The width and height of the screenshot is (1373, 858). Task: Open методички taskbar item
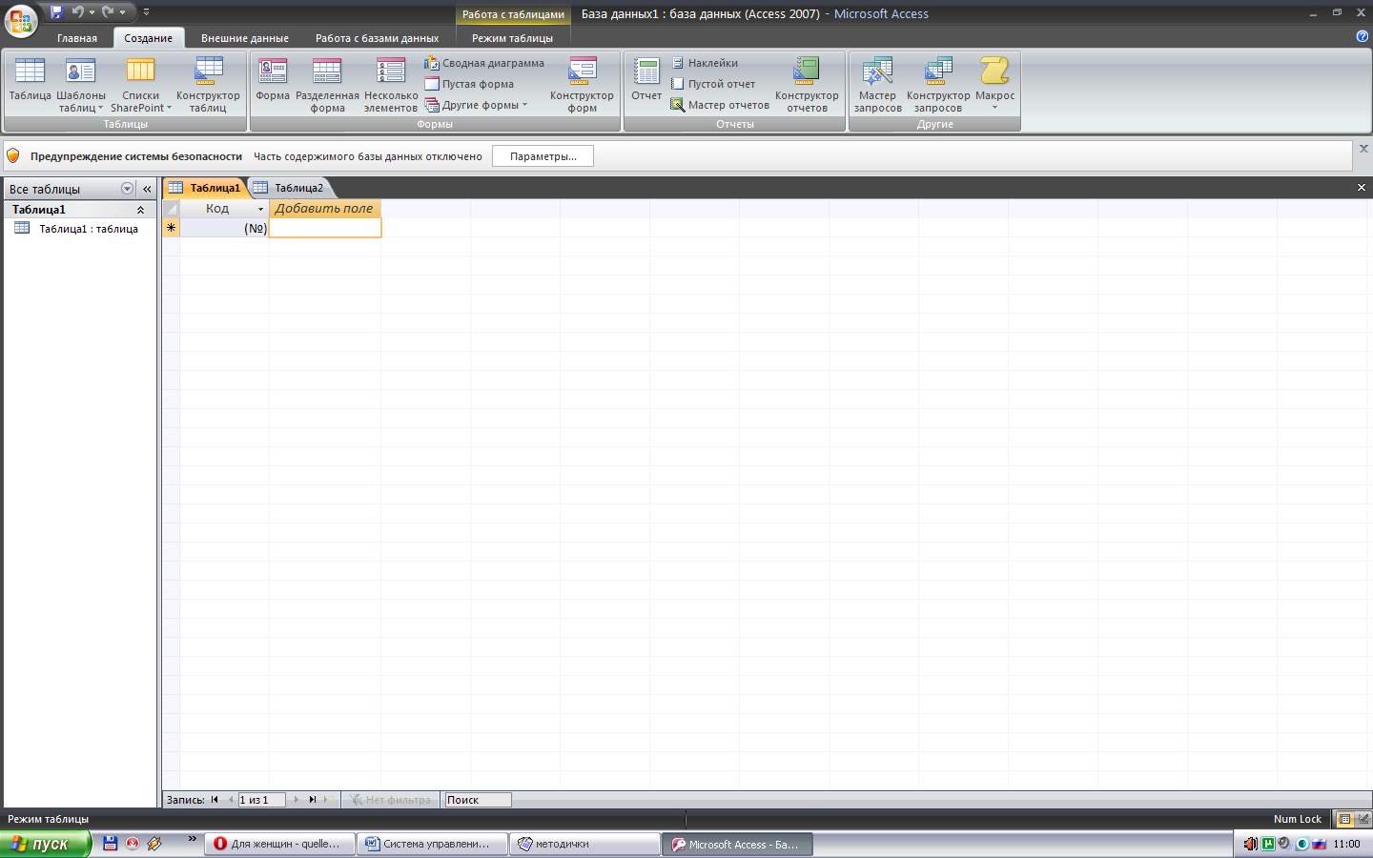click(584, 844)
